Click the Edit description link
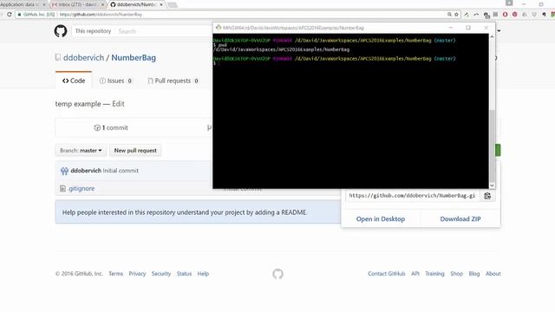 118,104
